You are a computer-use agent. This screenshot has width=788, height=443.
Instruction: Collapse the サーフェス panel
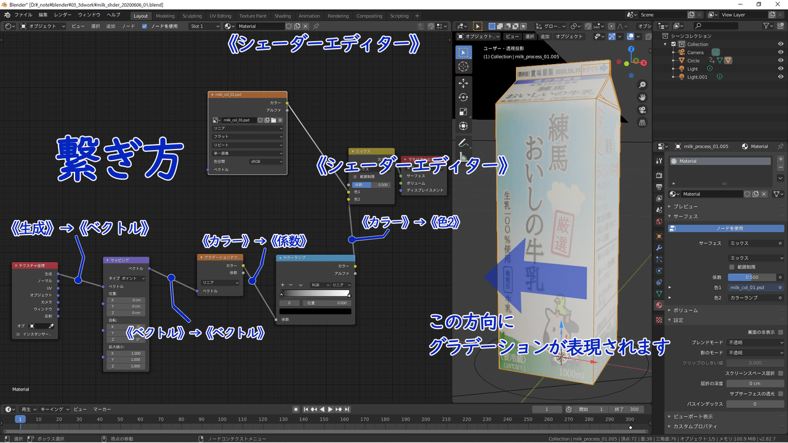click(685, 217)
